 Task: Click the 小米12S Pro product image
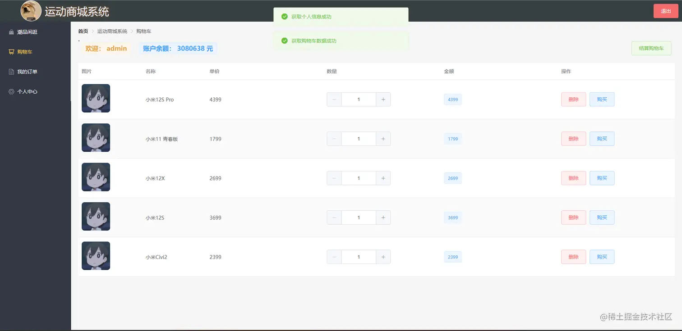(96, 98)
